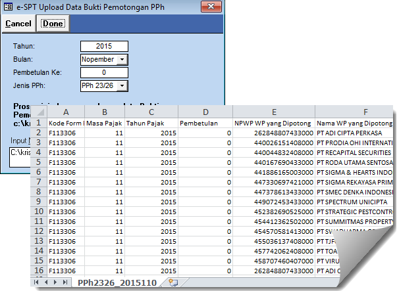Click 'Masa Pajak' header cell
This screenshot has width=397, height=291.
coord(105,123)
